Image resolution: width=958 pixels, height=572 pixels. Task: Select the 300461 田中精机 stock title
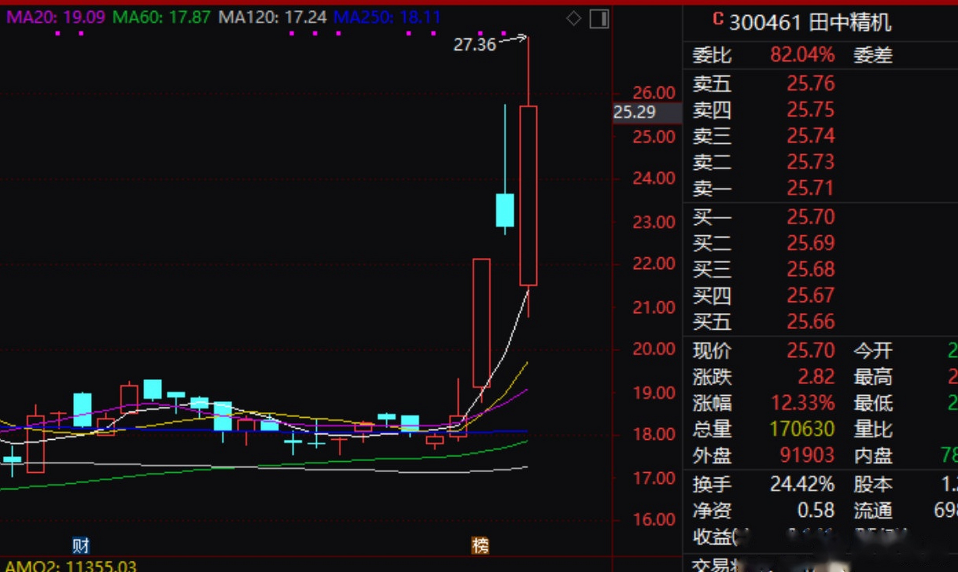[810, 22]
